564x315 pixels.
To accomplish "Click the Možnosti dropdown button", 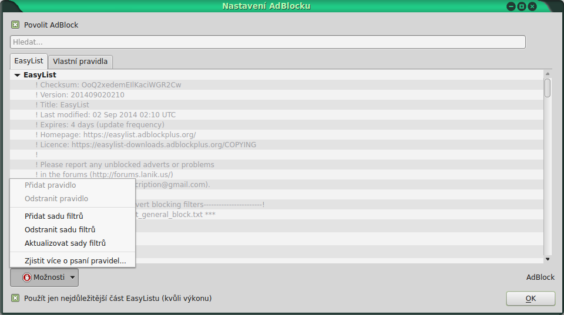I will point(44,277).
